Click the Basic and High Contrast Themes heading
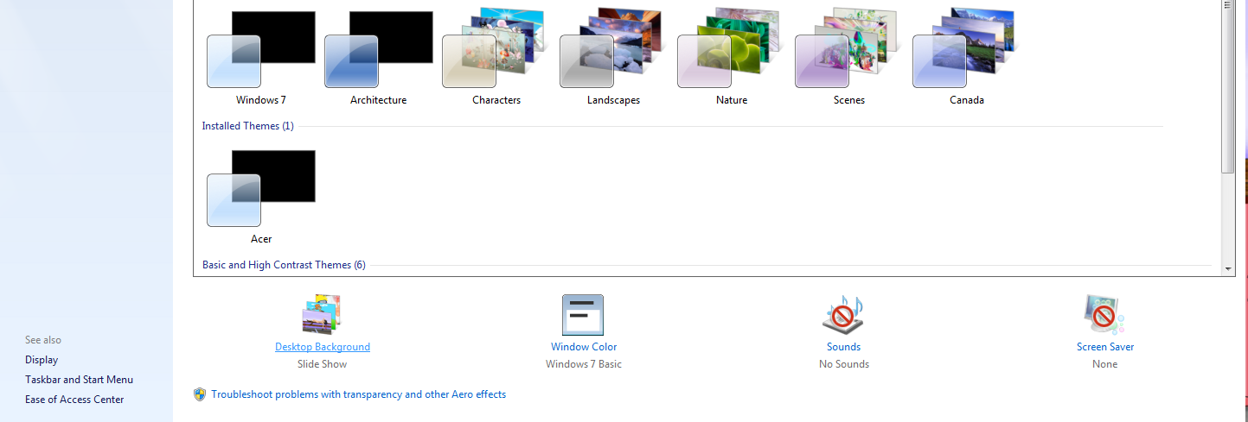The width and height of the screenshot is (1248, 422). coord(284,265)
